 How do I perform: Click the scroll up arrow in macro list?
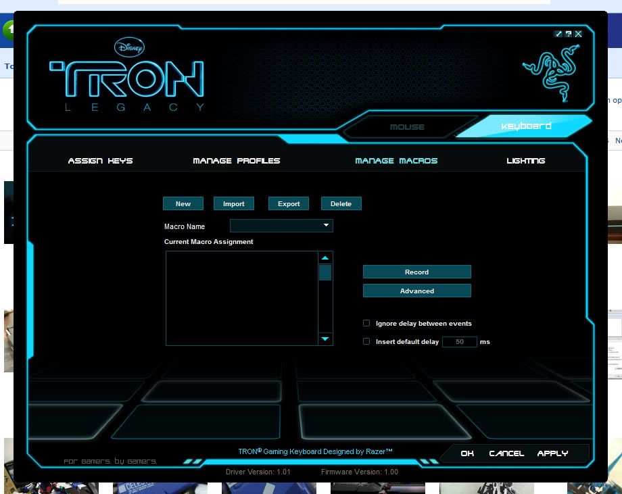325,258
